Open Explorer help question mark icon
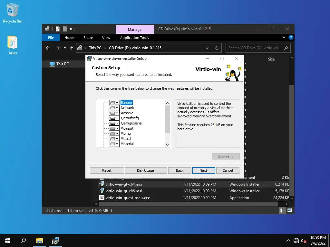 [x=291, y=37]
